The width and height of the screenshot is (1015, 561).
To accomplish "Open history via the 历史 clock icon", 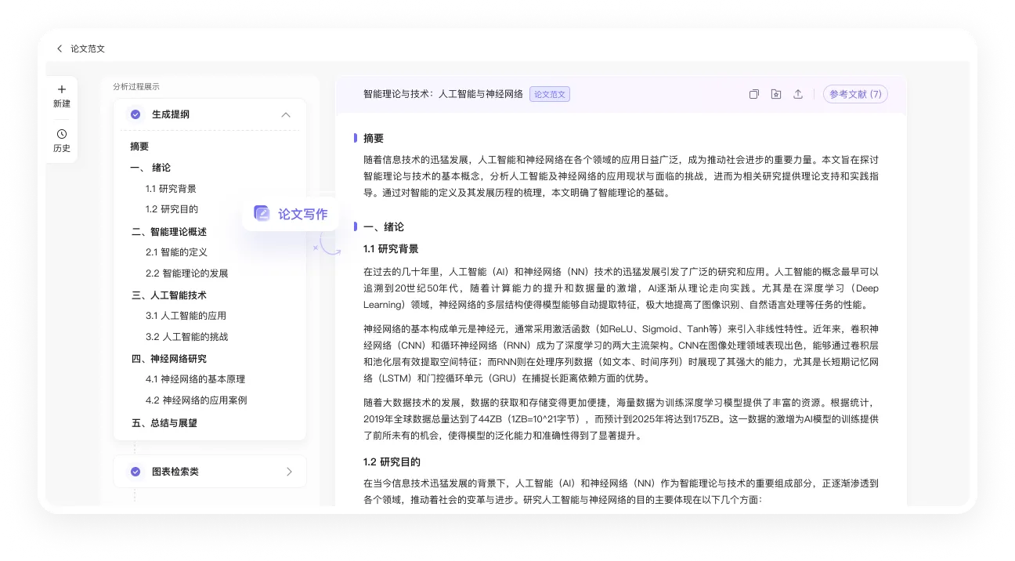I will coord(62,140).
